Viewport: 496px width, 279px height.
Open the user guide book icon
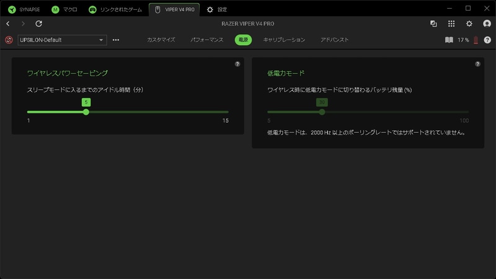(449, 40)
